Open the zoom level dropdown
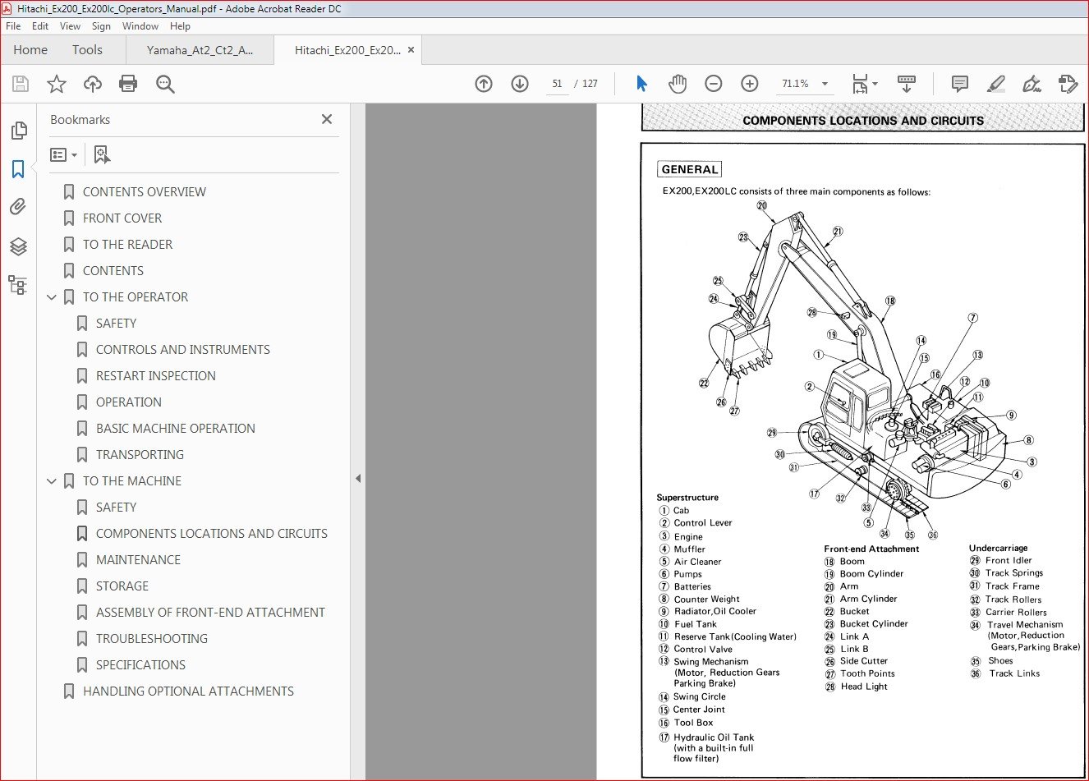 825,84
